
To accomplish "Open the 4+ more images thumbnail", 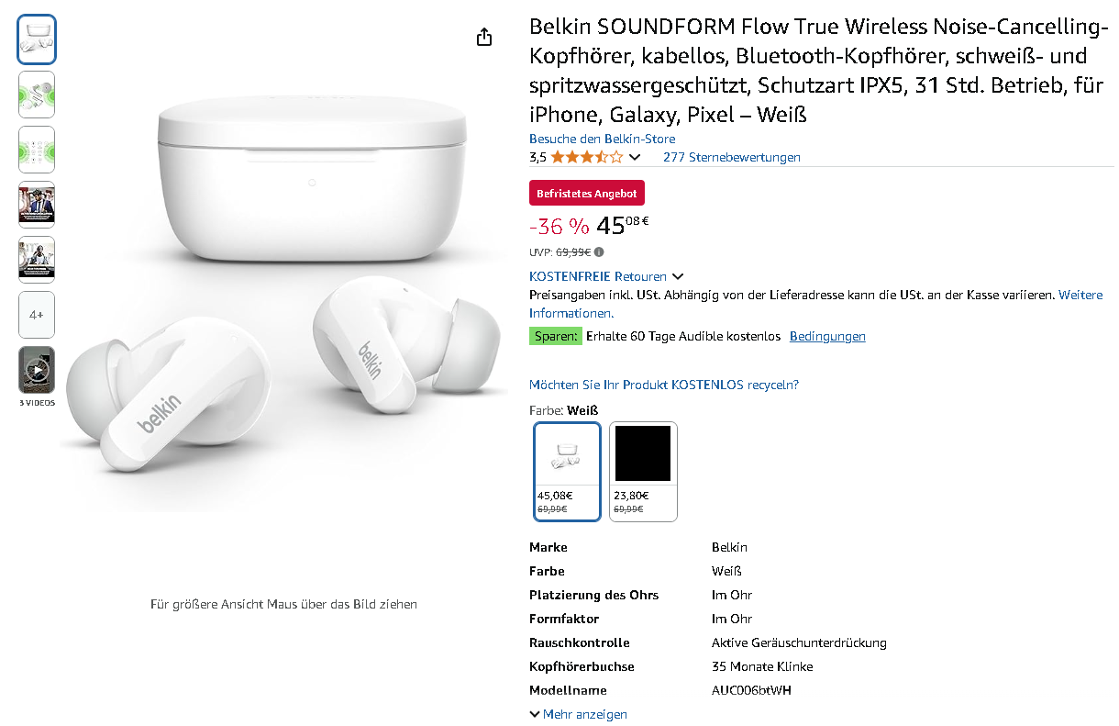I will click(x=37, y=315).
